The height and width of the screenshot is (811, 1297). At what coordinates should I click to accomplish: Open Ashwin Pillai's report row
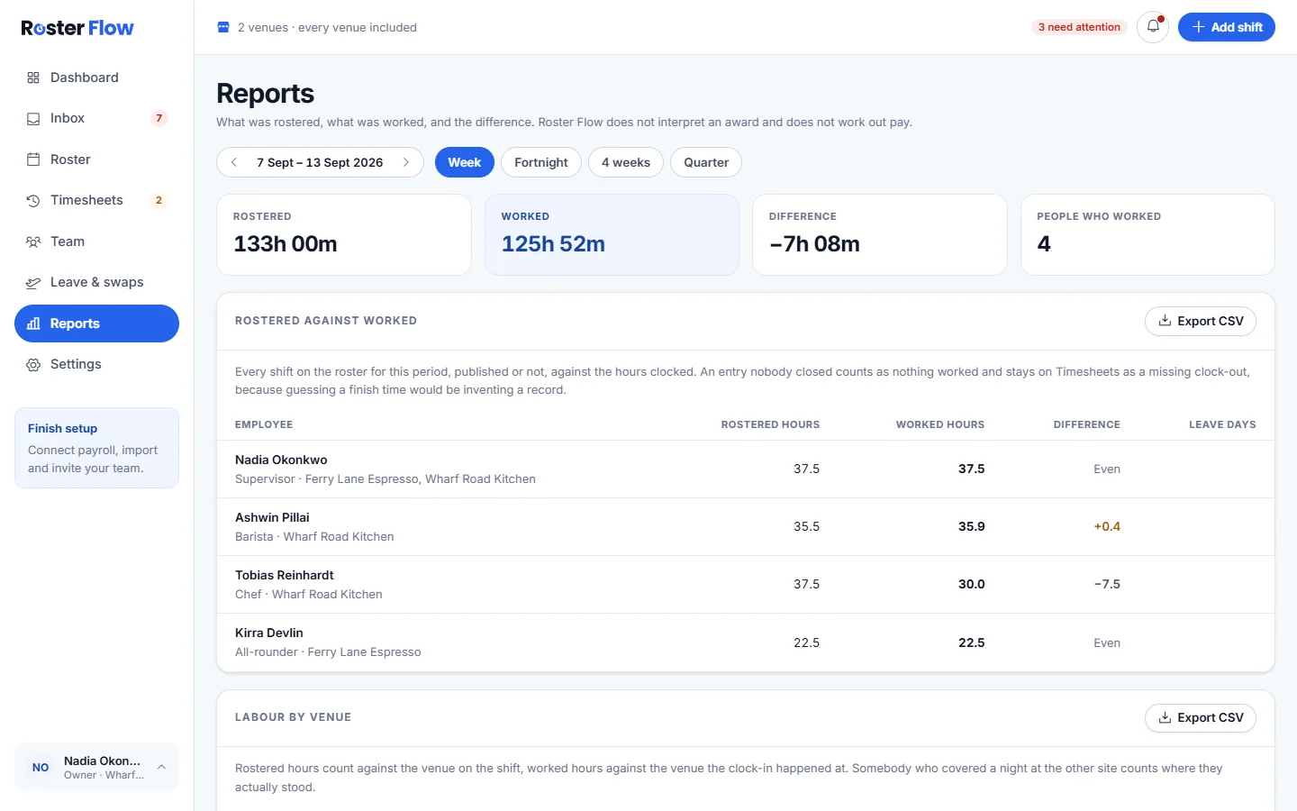[x=746, y=526]
